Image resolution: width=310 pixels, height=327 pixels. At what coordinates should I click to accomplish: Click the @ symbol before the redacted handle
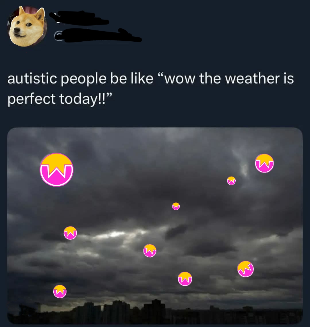[58, 36]
